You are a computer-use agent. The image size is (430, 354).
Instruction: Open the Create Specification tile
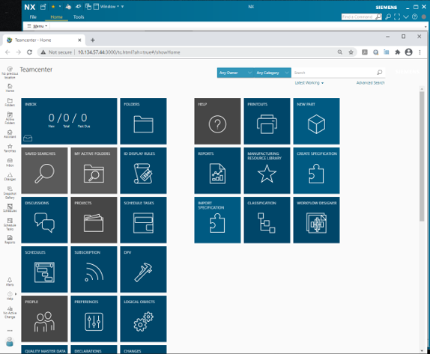click(x=316, y=171)
